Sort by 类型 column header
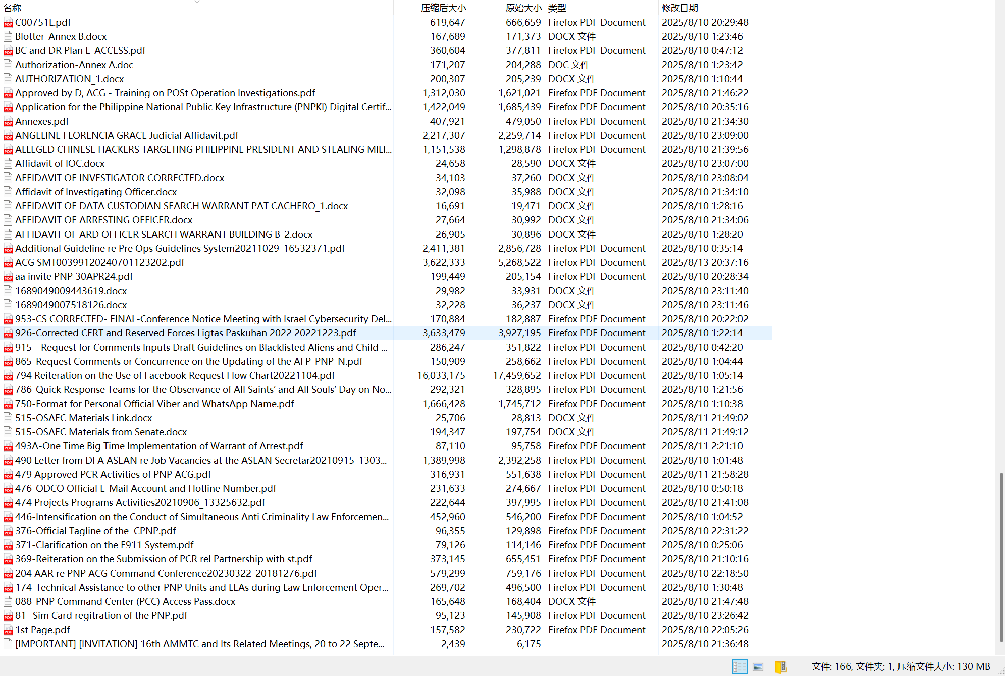 557,8
